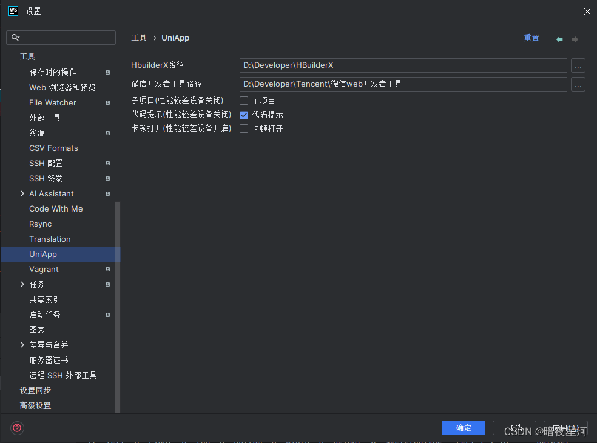Click the back navigation arrow
This screenshot has height=443, width=597.
pyautogui.click(x=559, y=38)
